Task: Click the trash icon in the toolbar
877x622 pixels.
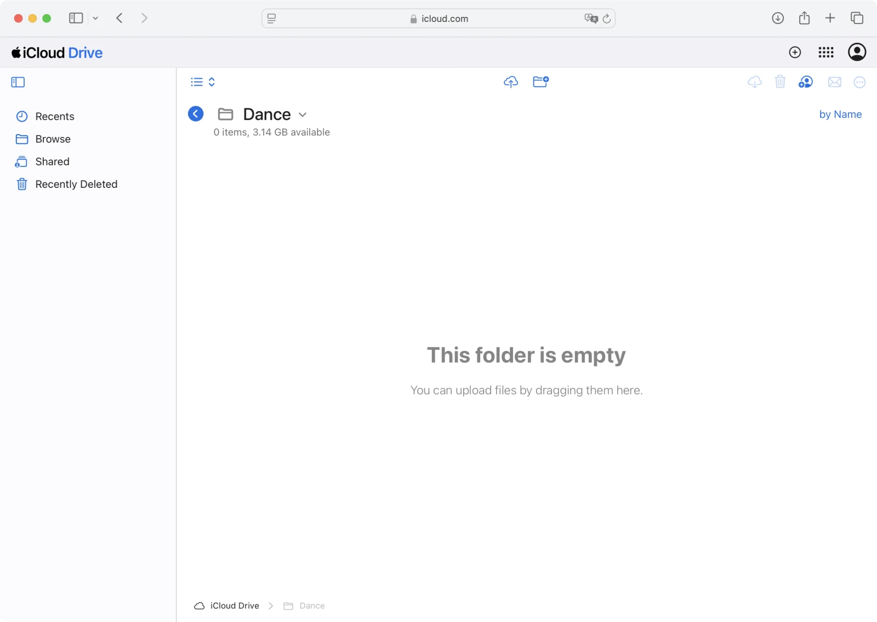Action: [780, 82]
